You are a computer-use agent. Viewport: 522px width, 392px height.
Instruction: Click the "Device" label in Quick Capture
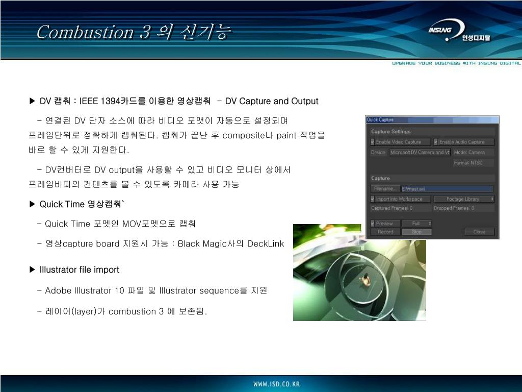click(378, 152)
